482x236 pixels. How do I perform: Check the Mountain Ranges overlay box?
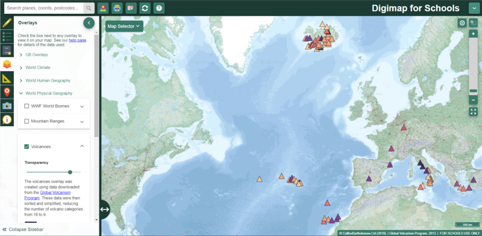tap(27, 121)
